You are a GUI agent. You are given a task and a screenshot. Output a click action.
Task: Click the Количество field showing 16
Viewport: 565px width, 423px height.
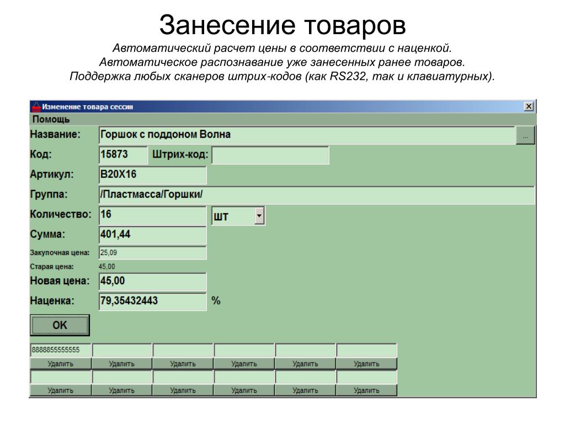pos(152,216)
